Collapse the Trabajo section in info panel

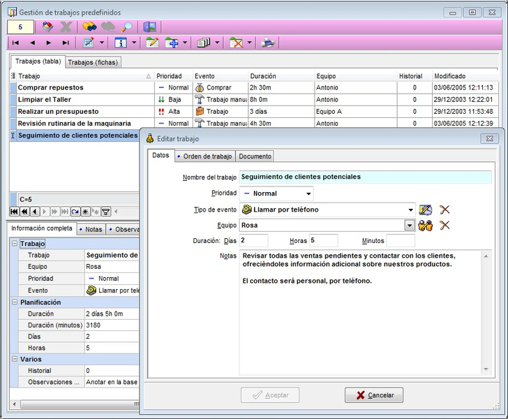click(x=15, y=243)
